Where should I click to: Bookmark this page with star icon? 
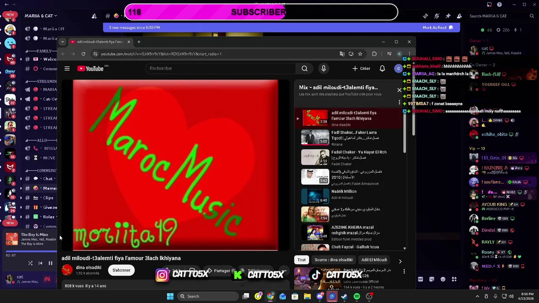pos(360,54)
